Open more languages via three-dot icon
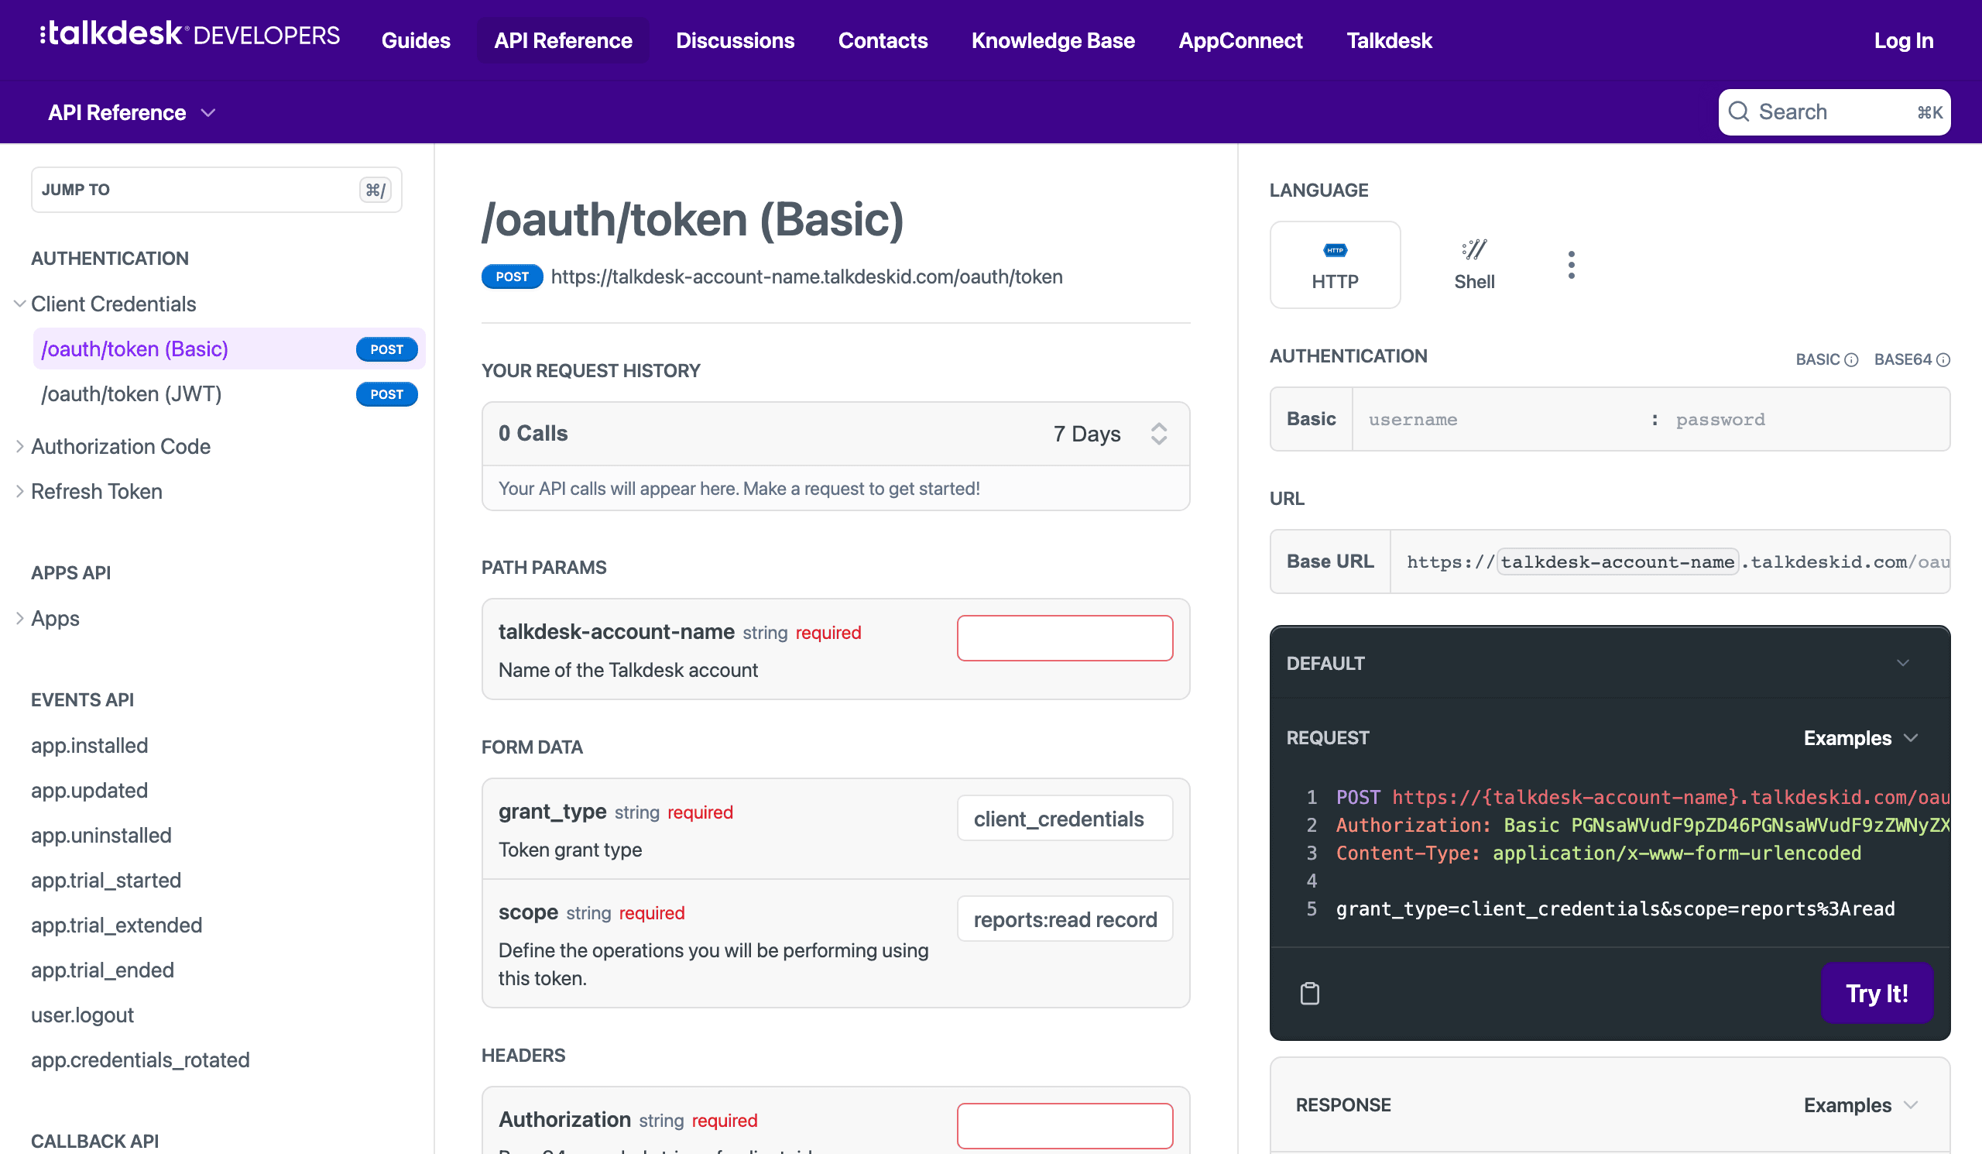This screenshot has width=1982, height=1154. coord(1571,265)
